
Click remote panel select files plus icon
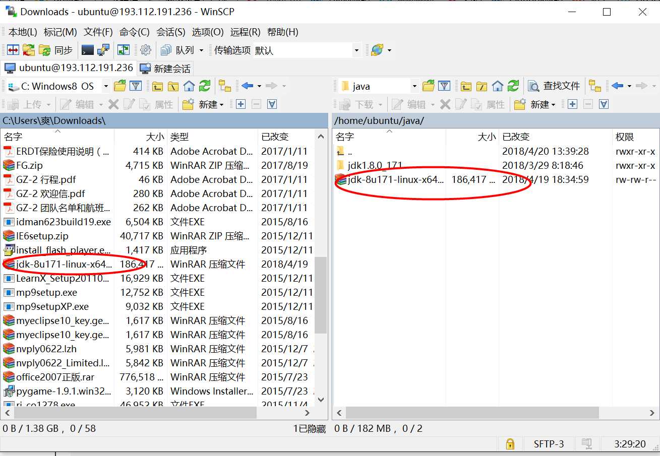point(572,104)
